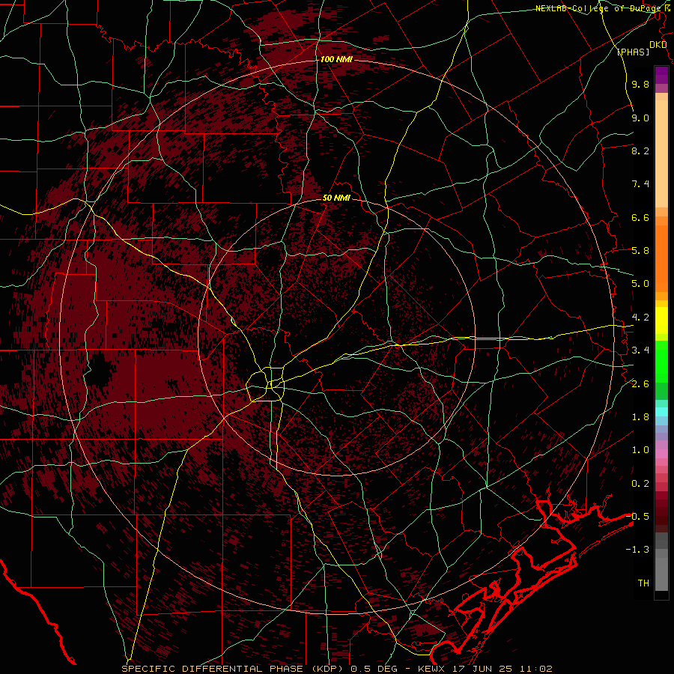Click the 1.8 value on the scale
This screenshot has width=674, height=674.
point(640,417)
